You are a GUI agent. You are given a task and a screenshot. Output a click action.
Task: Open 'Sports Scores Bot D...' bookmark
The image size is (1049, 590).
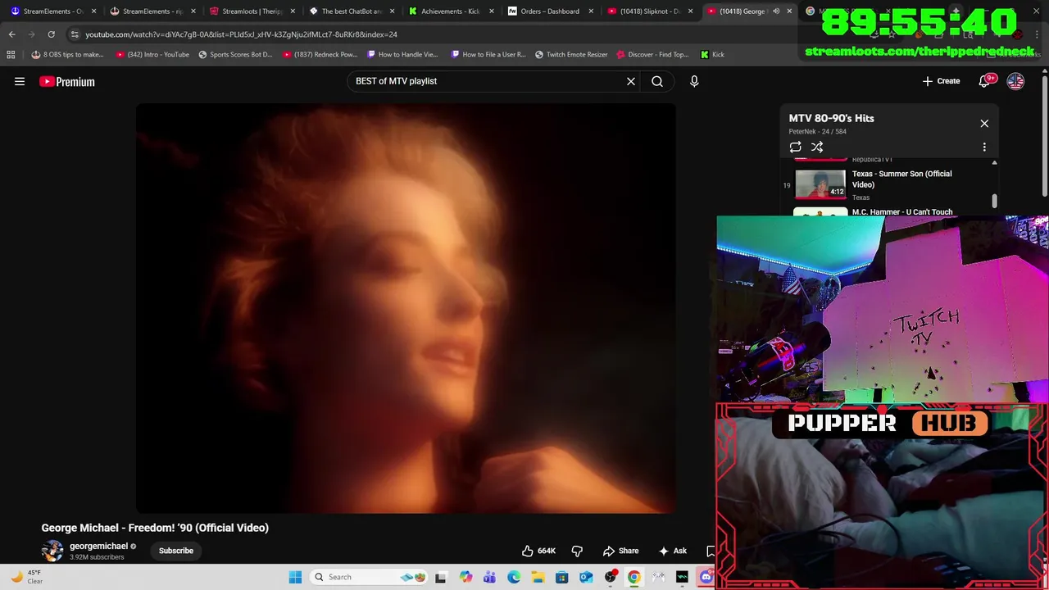[x=235, y=54]
